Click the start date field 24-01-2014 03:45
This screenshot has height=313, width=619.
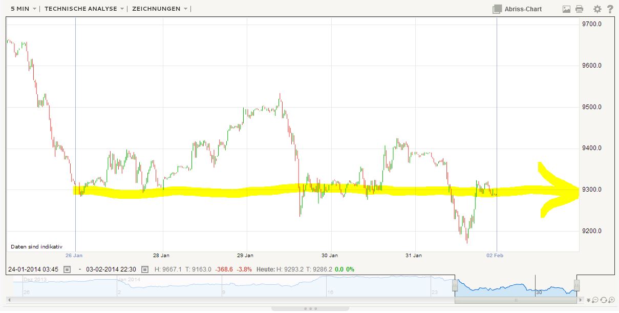tap(32, 269)
